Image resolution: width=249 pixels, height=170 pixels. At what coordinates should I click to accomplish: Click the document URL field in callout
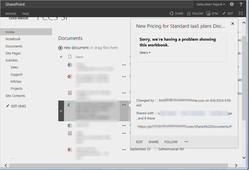pos(184,126)
